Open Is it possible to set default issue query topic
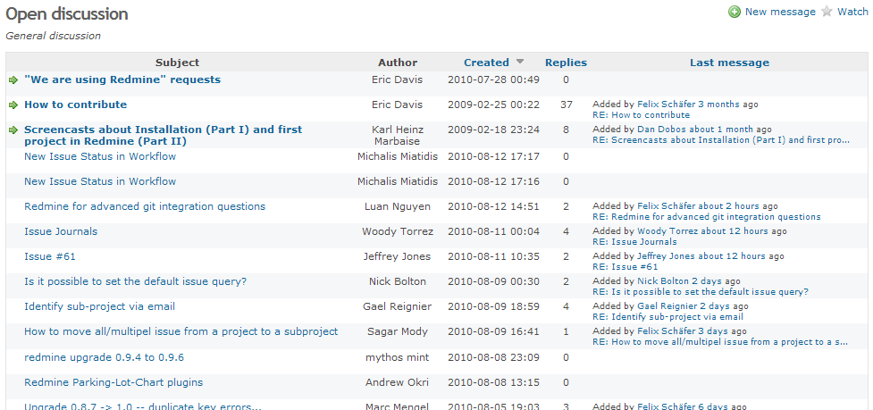The height and width of the screenshot is (410, 873). (x=135, y=281)
